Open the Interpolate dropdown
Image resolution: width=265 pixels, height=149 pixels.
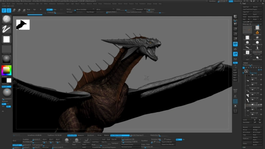(141, 9)
